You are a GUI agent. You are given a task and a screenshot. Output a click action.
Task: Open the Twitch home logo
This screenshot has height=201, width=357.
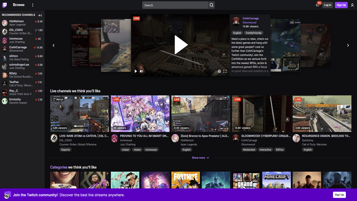(x=5, y=5)
